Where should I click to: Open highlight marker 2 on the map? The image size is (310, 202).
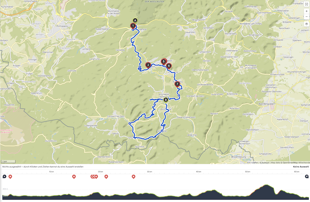[x=148, y=65]
